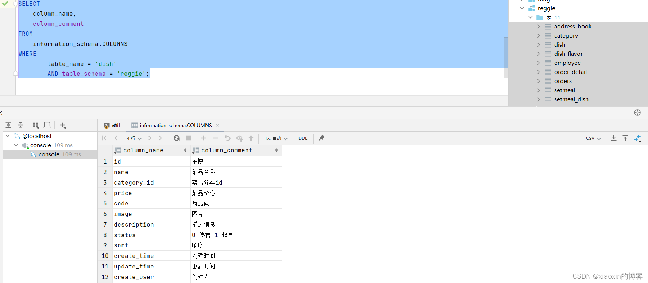The height and width of the screenshot is (283, 648).
Task: Click the green checkmark in editor gutter
Action: [x=5, y=3]
